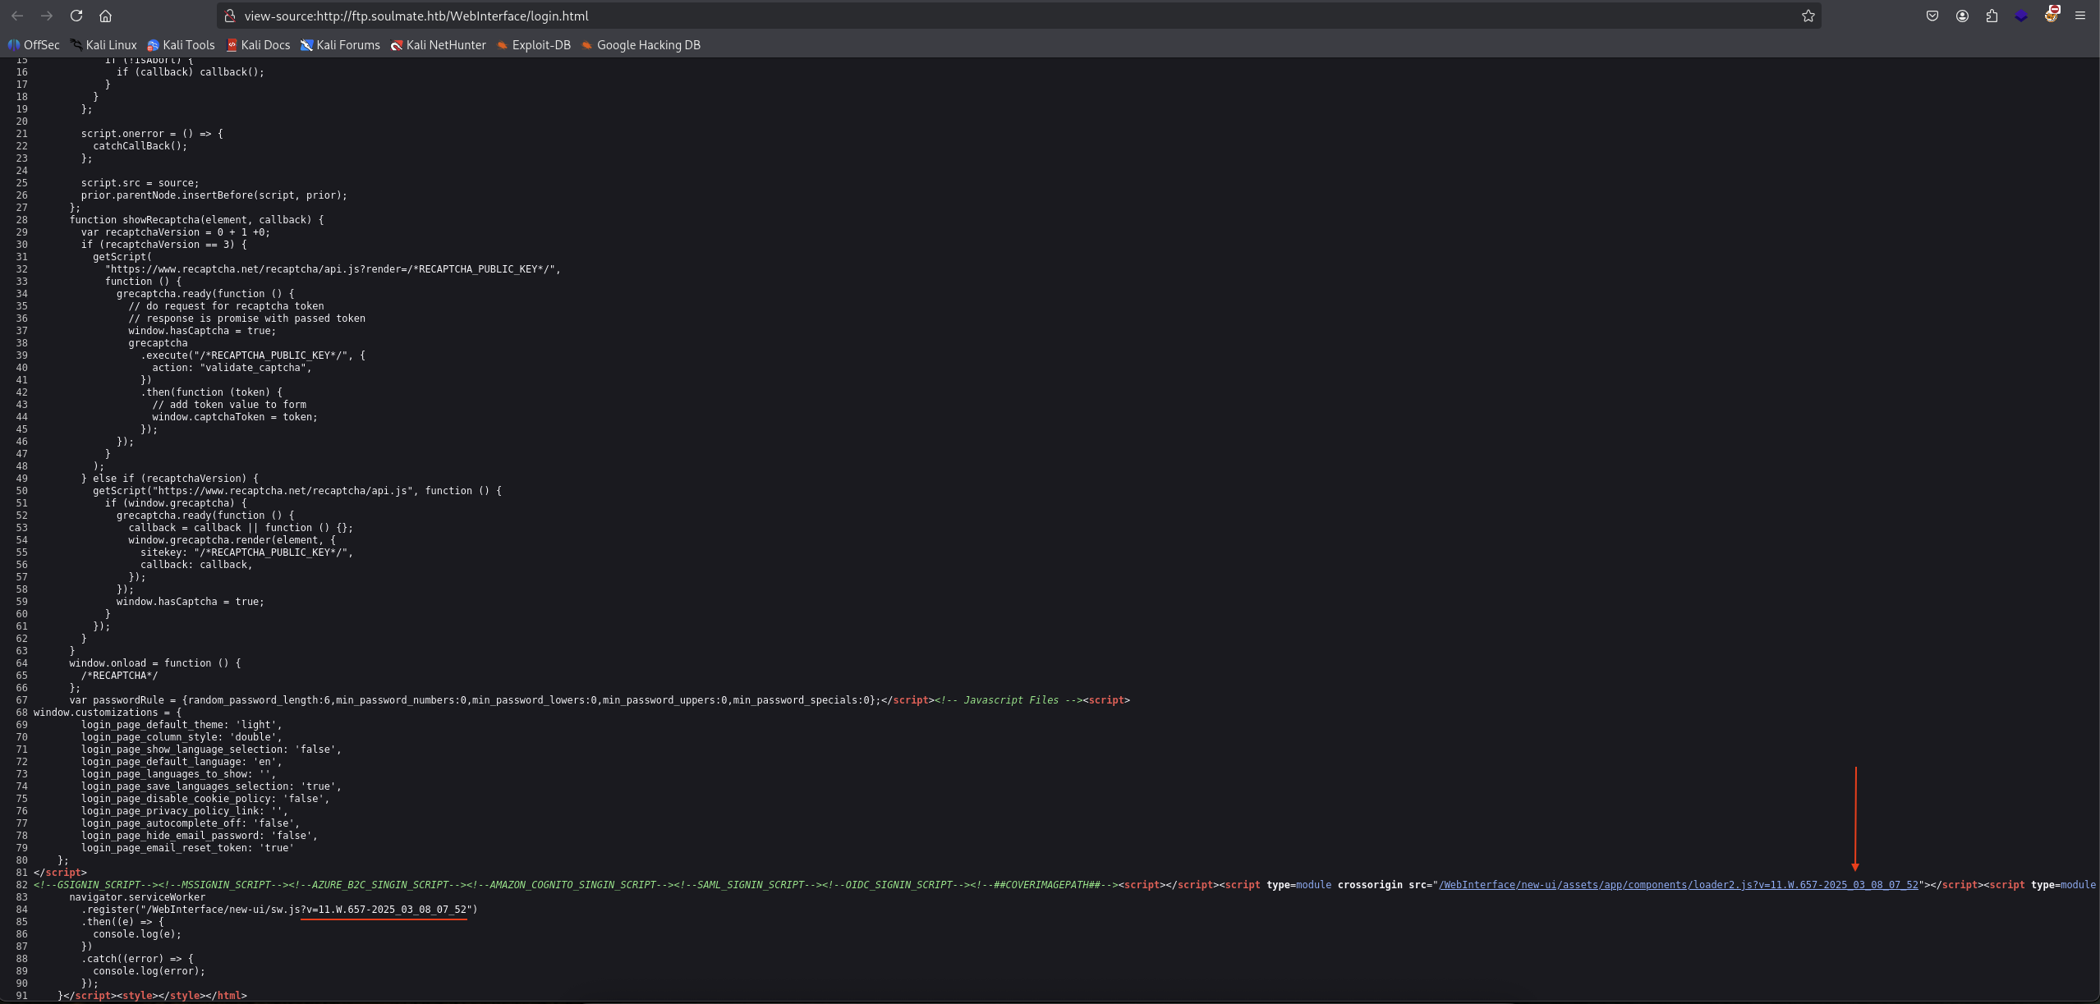Open the Google Hacking DB bookmark

click(641, 45)
